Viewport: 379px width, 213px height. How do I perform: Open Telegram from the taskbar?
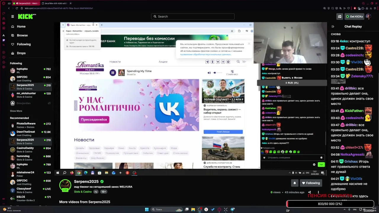[x=232, y=209]
